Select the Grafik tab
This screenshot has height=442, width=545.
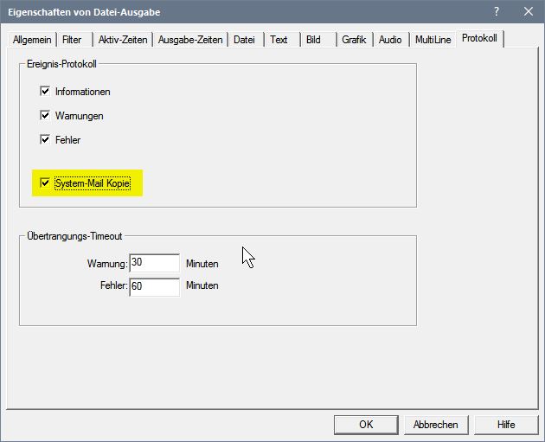(354, 40)
